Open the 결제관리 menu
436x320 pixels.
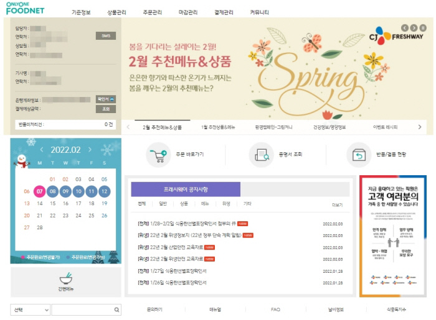pos(224,12)
